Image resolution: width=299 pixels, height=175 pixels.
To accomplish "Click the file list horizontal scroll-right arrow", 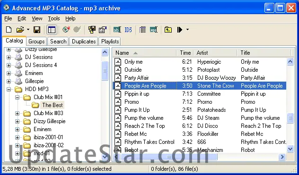I will click(x=282, y=157).
